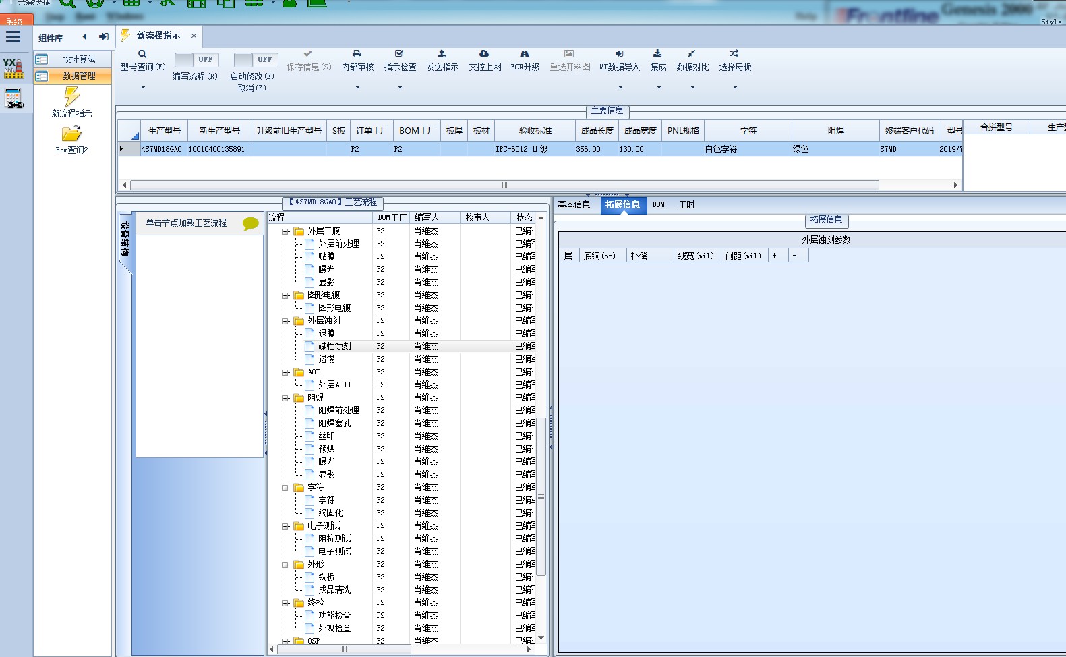Select the 终固化 tree item
1066x657 pixels.
(x=330, y=513)
